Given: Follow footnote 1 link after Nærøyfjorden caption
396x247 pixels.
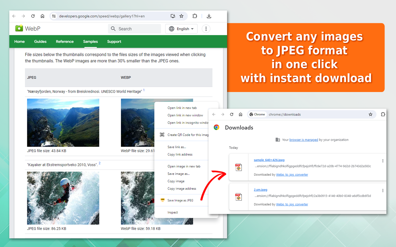Looking at the screenshot, I should click(x=144, y=90).
